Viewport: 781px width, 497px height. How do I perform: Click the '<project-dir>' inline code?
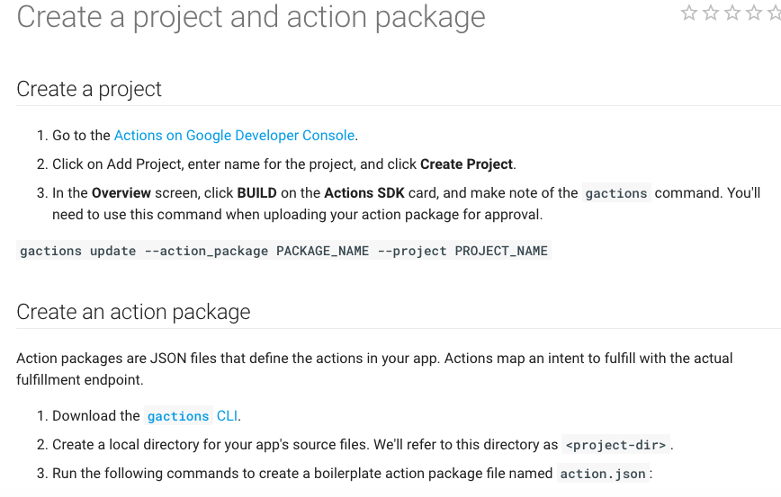click(616, 445)
